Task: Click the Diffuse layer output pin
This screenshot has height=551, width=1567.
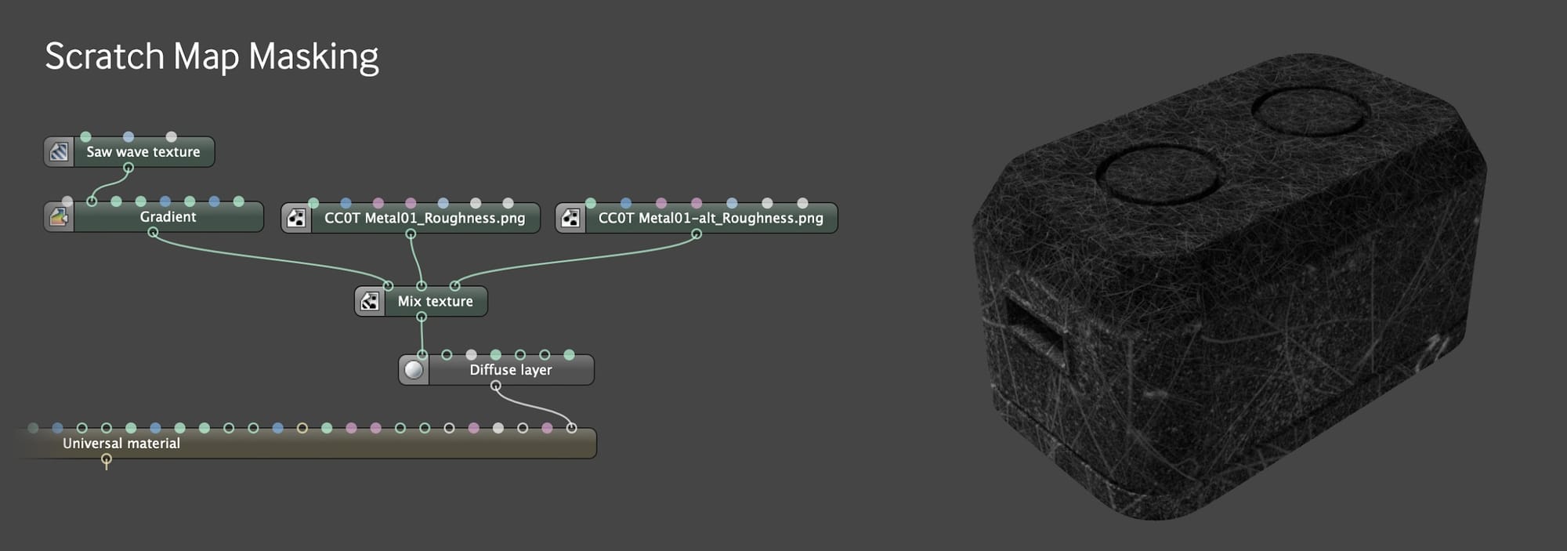Action: 495,386
